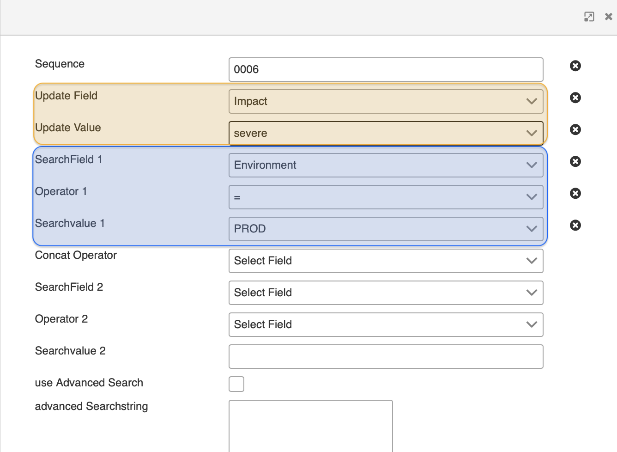This screenshot has width=617, height=452.
Task: Enable the use Advanced Search checkbox
Action: coord(236,384)
